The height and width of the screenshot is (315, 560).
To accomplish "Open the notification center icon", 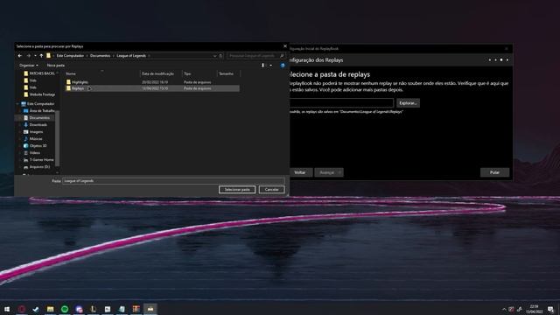I will point(550,309).
